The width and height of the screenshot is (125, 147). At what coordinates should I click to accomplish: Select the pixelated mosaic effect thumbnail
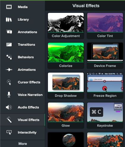coord(105,140)
